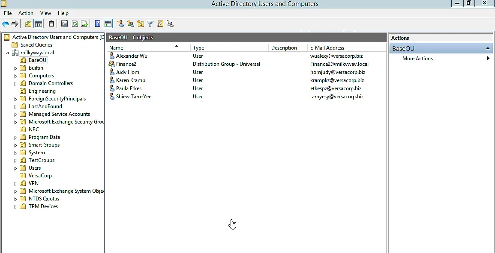Viewport: 495px width, 253px height.
Task: Click the Find objects magnifier icon
Action: [x=160, y=24]
